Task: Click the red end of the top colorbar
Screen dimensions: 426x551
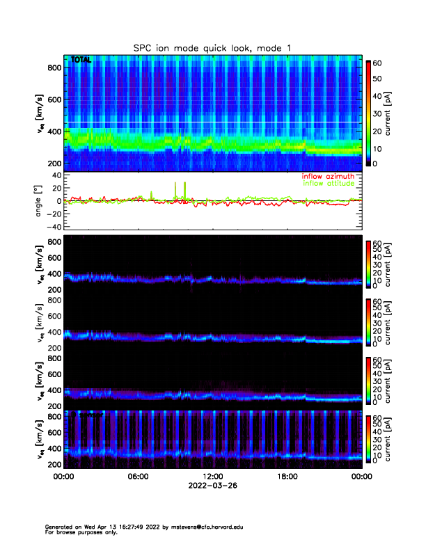Action: coord(368,65)
